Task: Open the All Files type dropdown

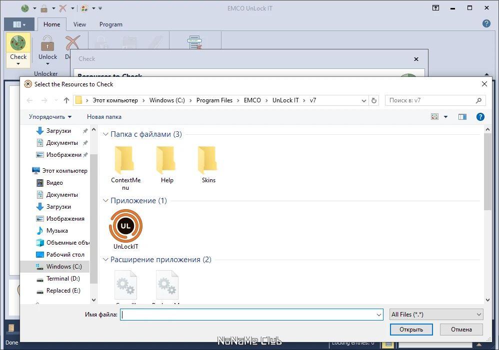Action: (x=436, y=315)
